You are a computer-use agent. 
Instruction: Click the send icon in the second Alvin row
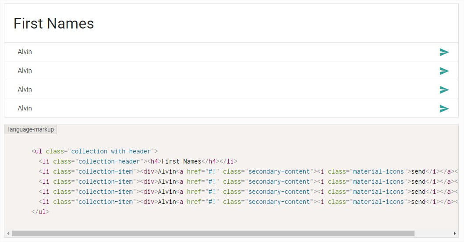pos(444,71)
